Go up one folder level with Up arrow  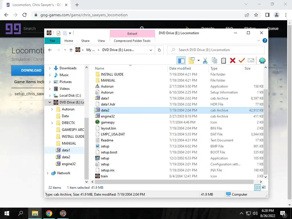[71, 50]
